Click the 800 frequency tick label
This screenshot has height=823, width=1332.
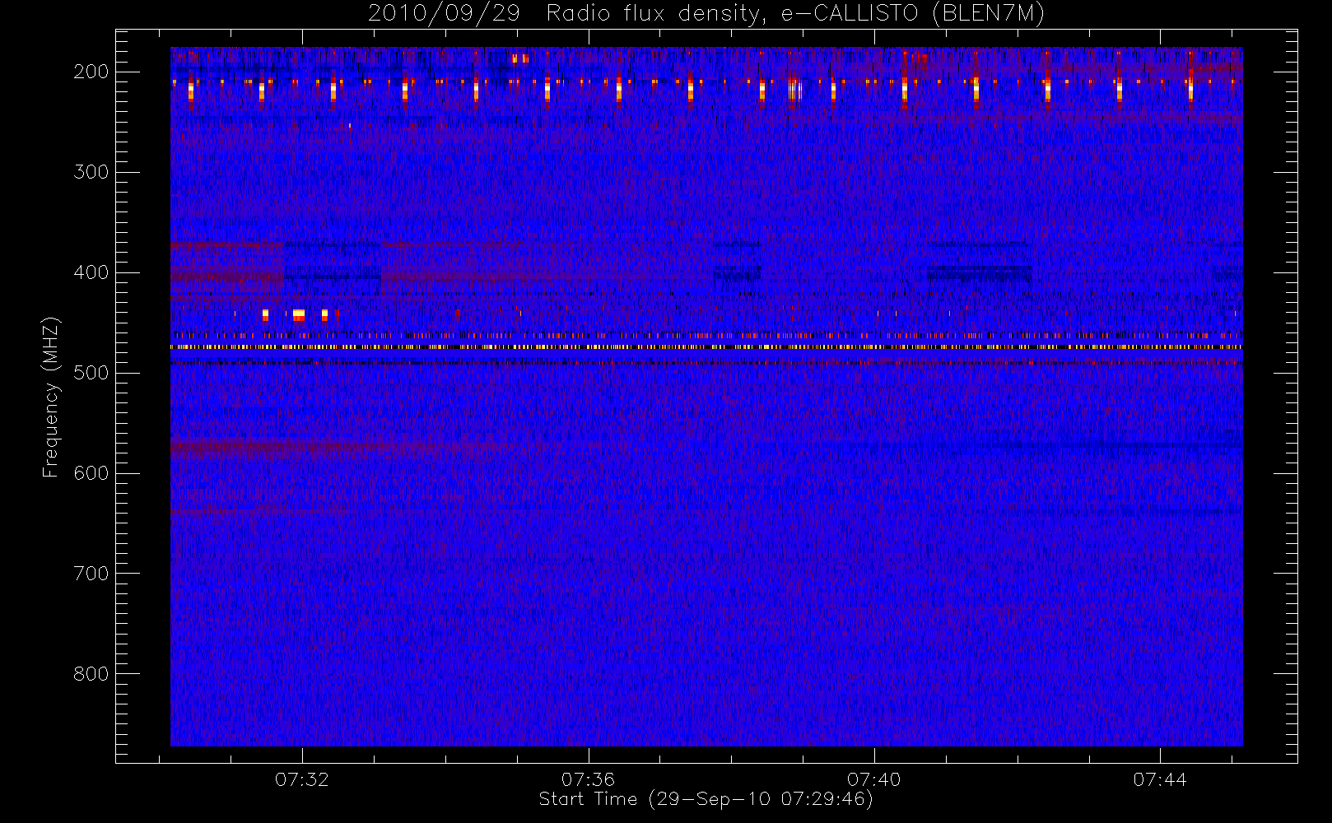pos(91,674)
